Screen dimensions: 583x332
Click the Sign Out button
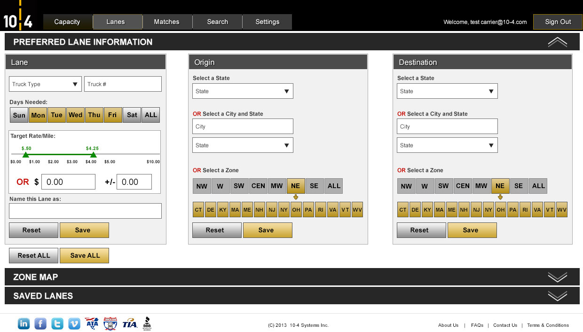(x=558, y=22)
